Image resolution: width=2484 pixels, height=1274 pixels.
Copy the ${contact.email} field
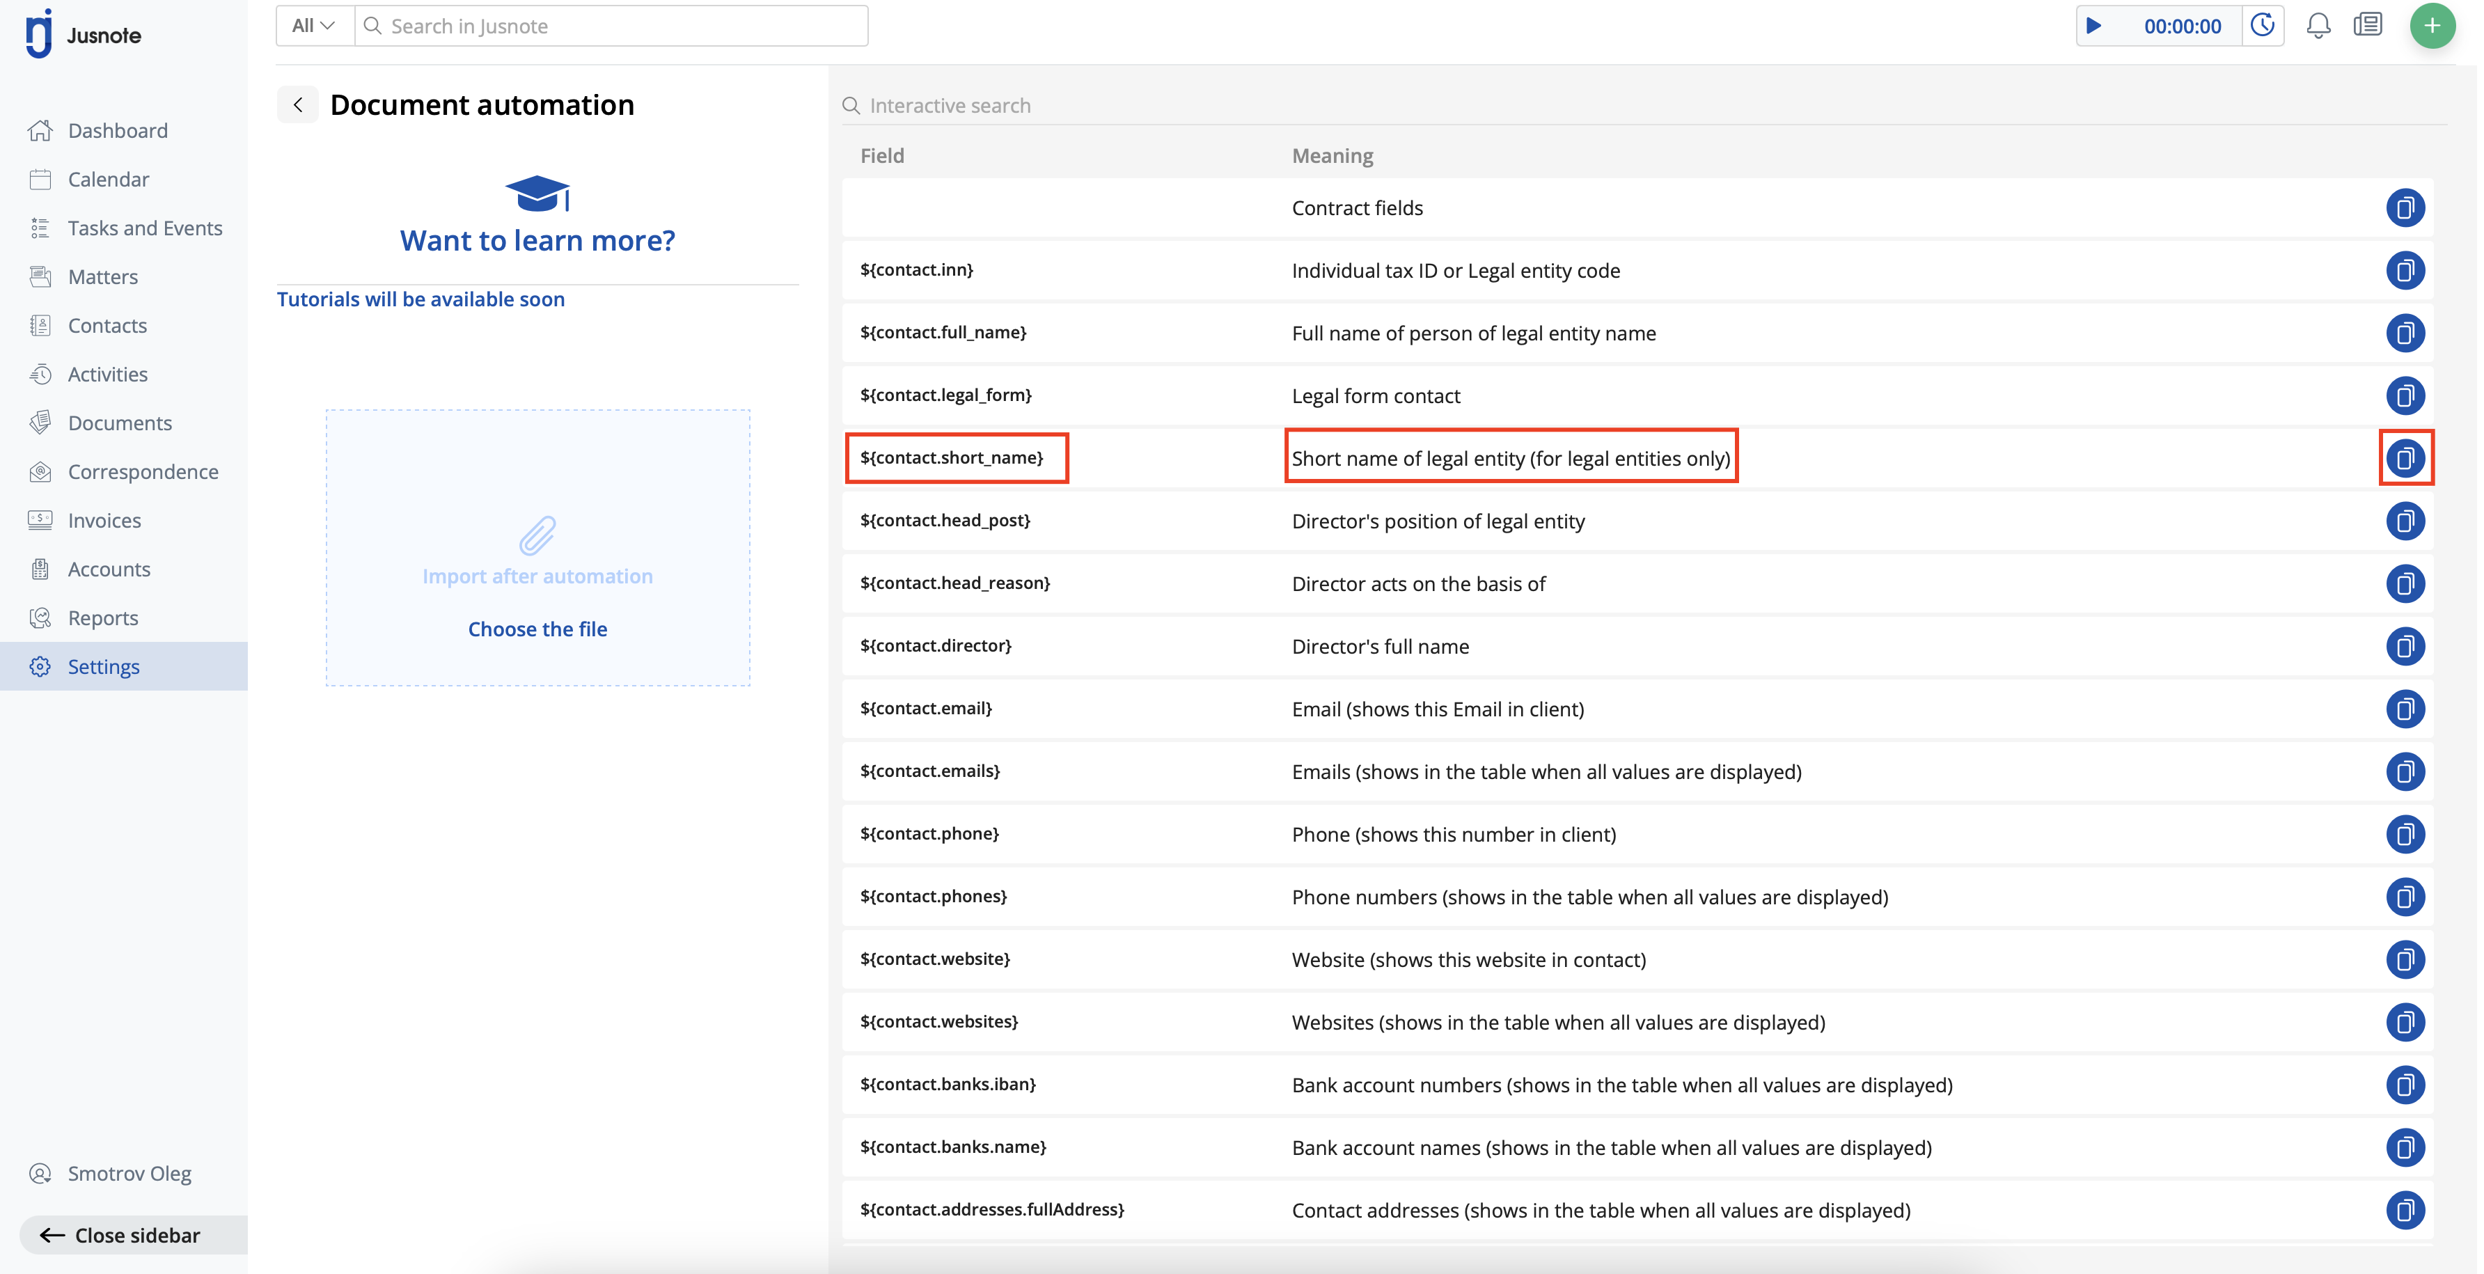(x=2405, y=709)
